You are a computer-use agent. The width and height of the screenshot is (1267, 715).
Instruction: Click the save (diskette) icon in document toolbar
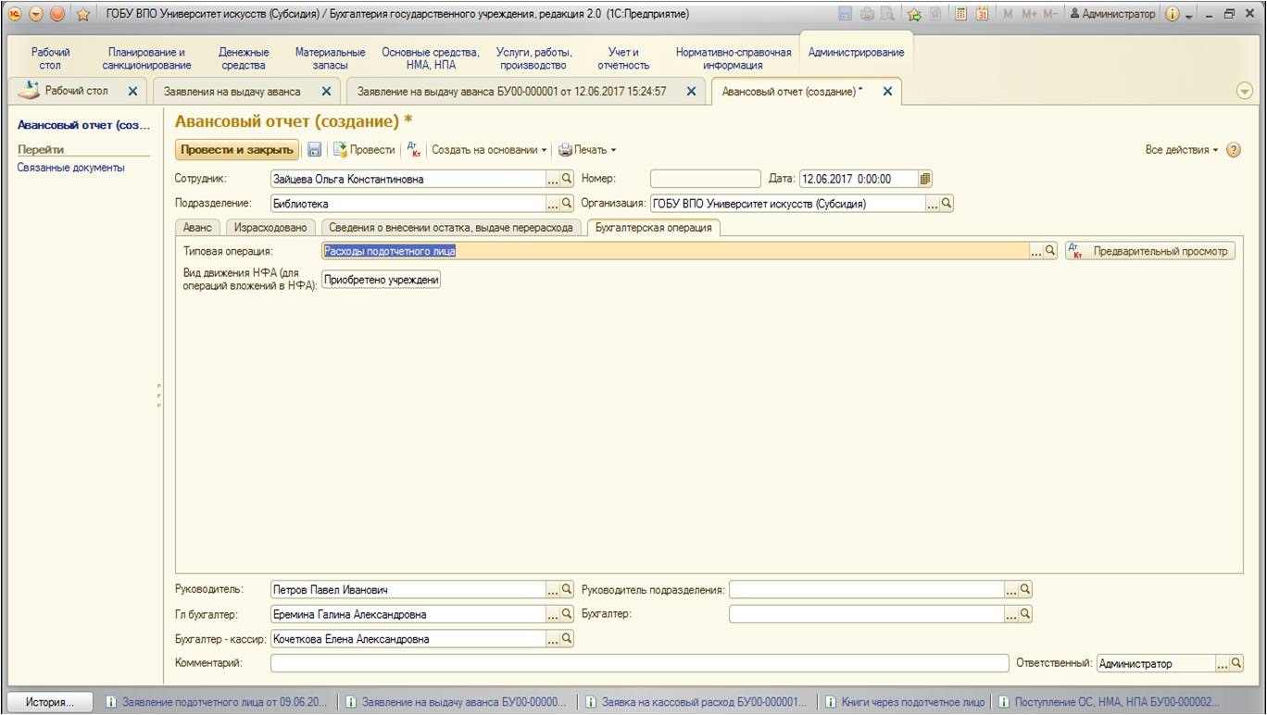tap(314, 150)
